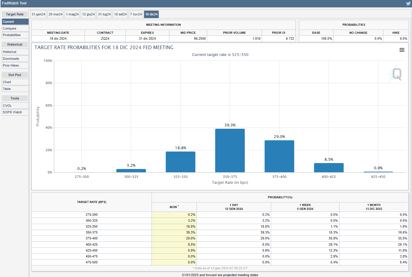
Task: Open the 12 giu24 meeting tab
Action: (x=88, y=14)
